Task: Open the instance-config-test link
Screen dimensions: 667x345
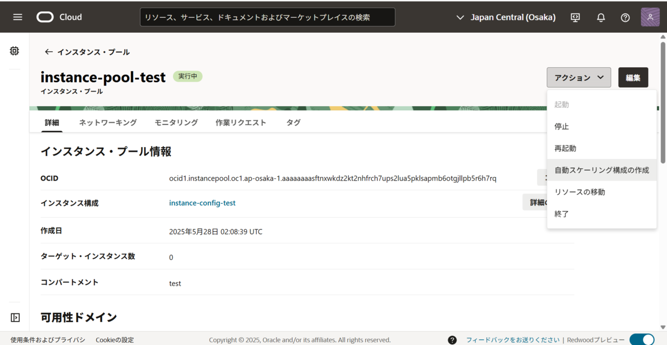Action: (x=202, y=203)
